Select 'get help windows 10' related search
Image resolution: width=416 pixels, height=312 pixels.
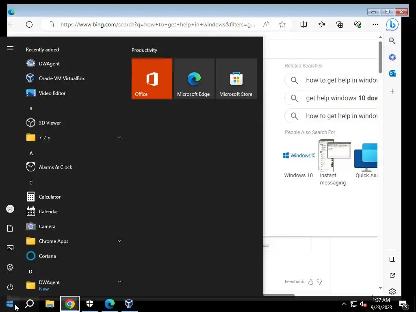(x=331, y=98)
